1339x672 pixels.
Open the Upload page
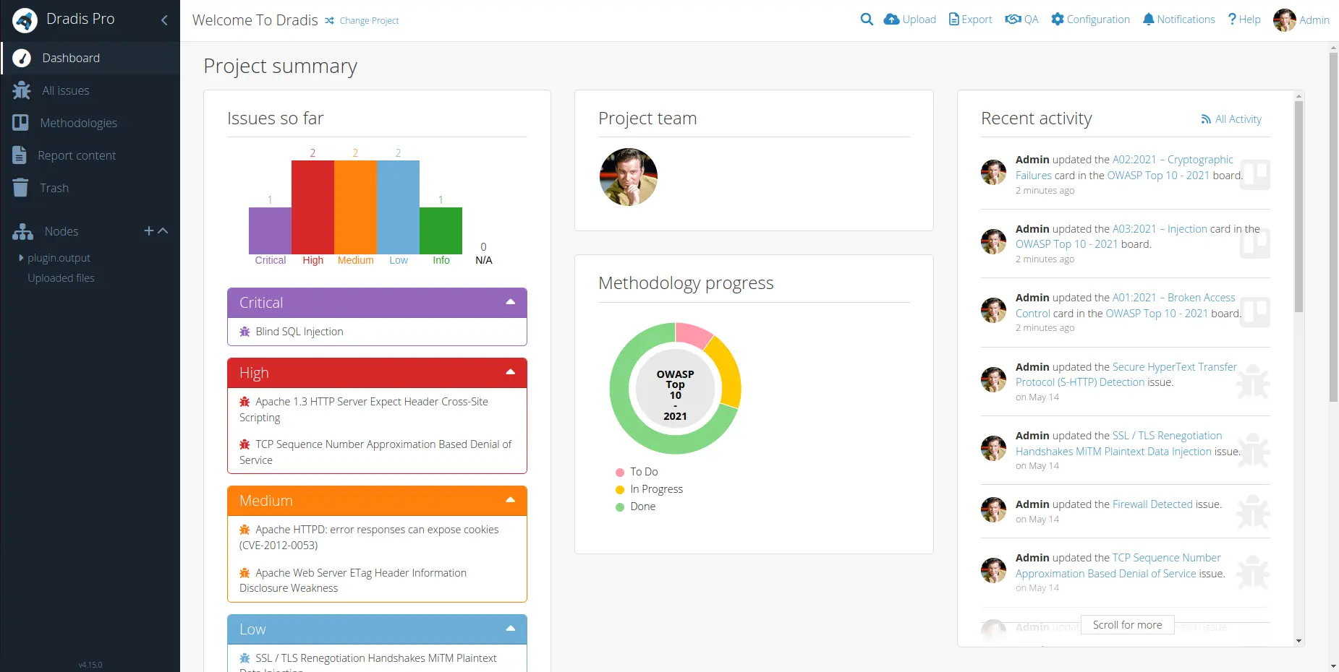pyautogui.click(x=910, y=20)
